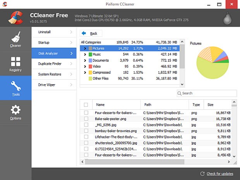Click the chevron next to Uninstall

coord(71,32)
